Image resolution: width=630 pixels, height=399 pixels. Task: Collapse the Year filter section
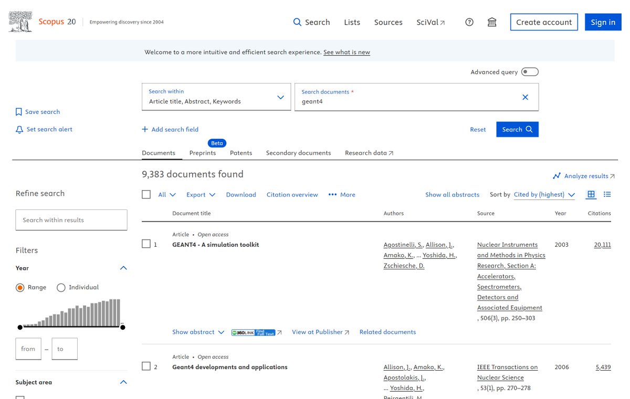(x=123, y=268)
